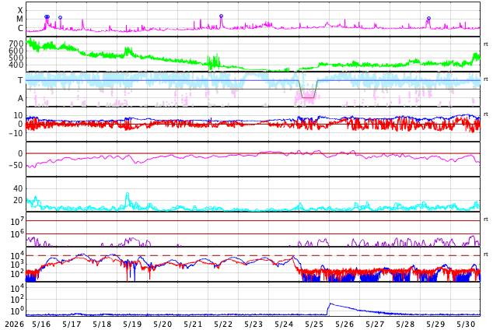Click the 5/19 date label
The height and width of the screenshot is (330, 493).
(132, 325)
